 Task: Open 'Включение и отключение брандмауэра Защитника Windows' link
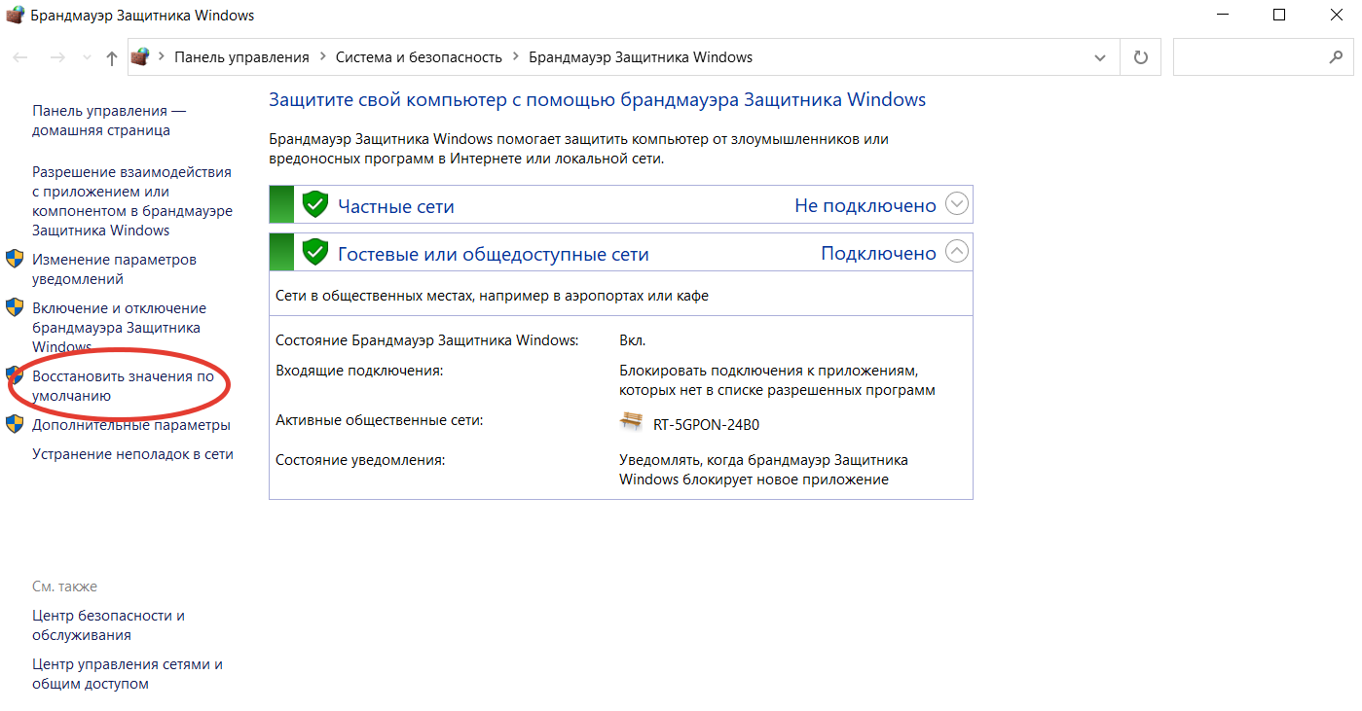coord(120,328)
